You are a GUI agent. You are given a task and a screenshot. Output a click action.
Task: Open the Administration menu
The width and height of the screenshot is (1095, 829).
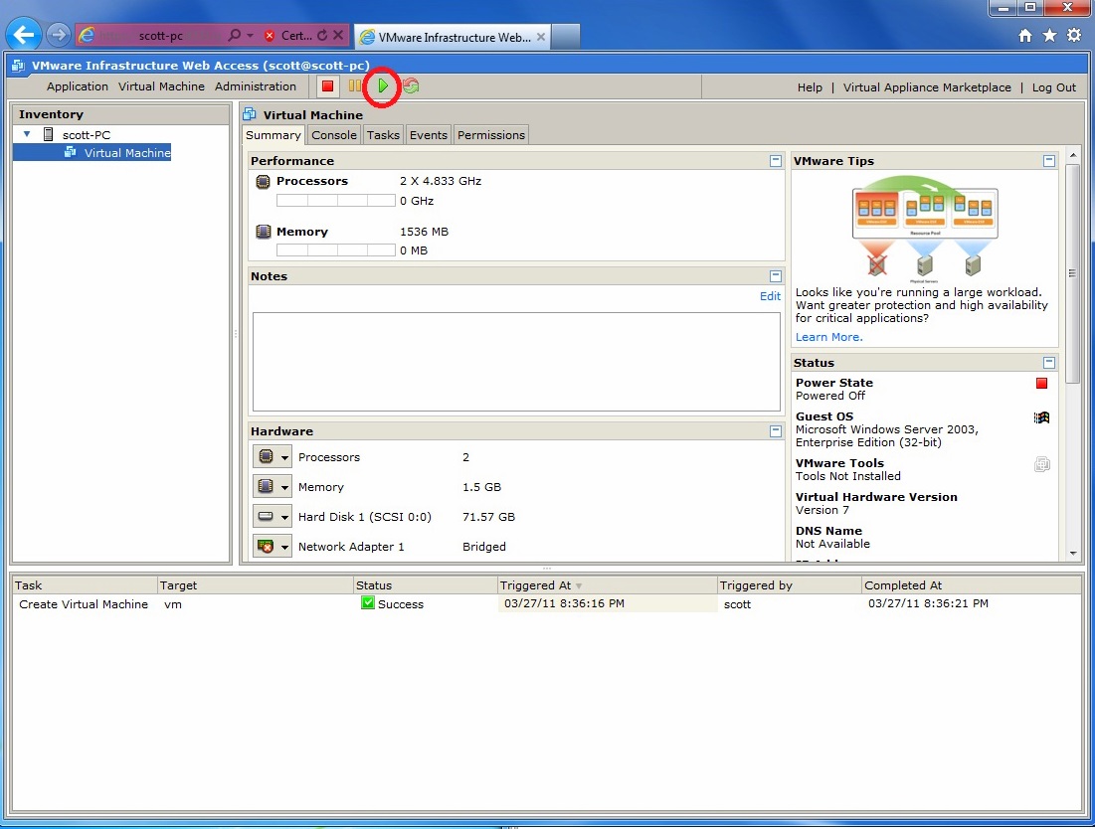coord(256,86)
